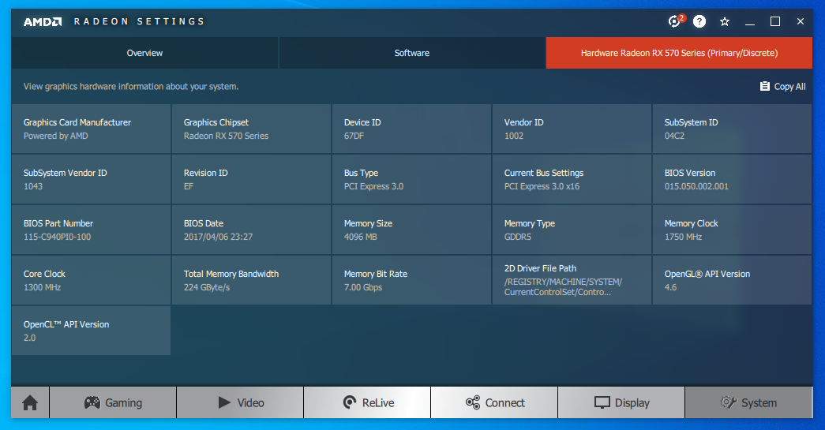Click Copy All button
The image size is (825, 430).
[782, 86]
